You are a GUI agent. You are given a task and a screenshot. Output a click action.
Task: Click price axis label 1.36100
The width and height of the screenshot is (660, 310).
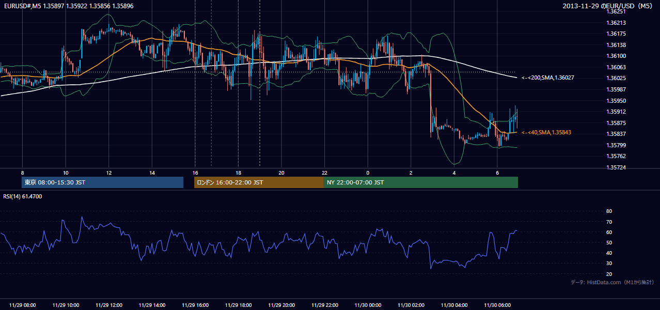point(617,56)
